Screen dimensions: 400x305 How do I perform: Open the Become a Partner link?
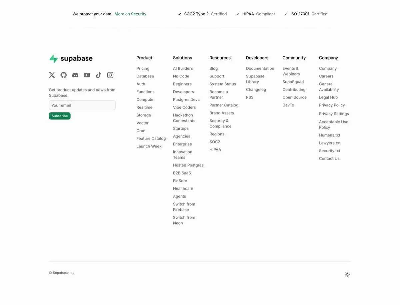(219, 94)
